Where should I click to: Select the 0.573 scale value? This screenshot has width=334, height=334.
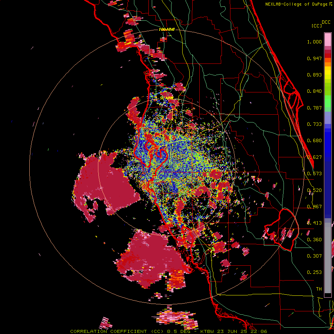[x=314, y=174]
